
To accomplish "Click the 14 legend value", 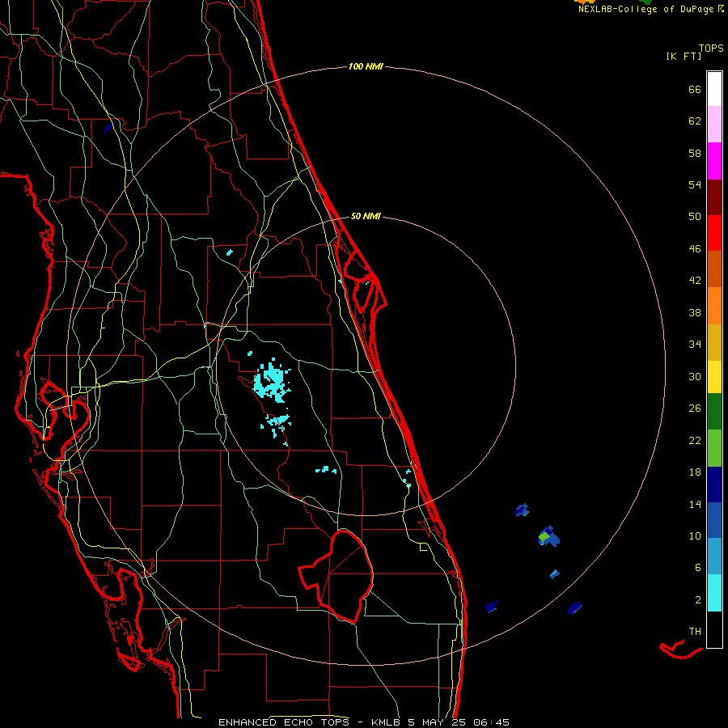I will coord(695,504).
